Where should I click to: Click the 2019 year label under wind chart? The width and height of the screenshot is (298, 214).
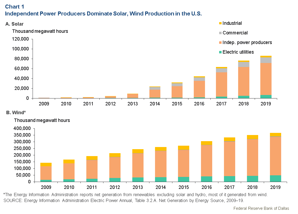pyautogui.click(x=275, y=187)
